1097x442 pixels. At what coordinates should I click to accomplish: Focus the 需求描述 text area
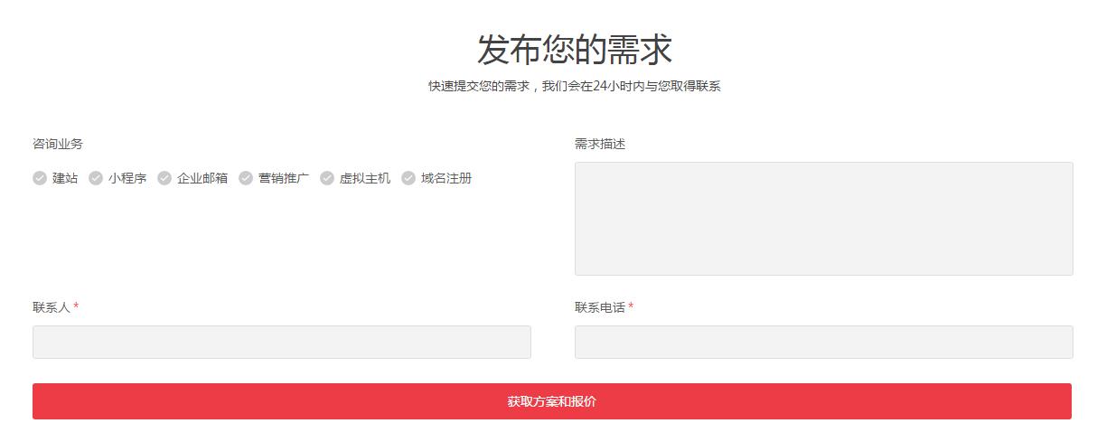(x=823, y=219)
